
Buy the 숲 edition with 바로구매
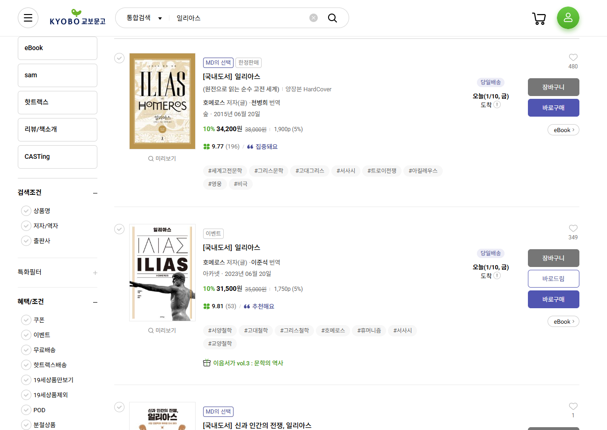(x=554, y=108)
